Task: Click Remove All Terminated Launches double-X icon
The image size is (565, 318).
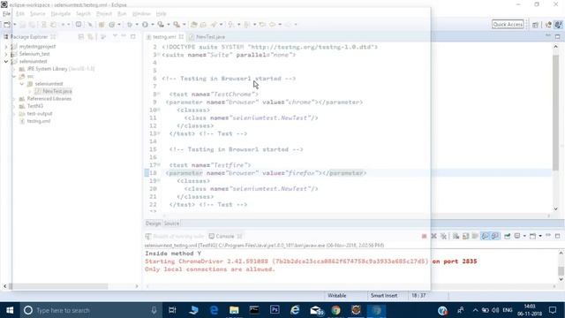Action: 443,236
